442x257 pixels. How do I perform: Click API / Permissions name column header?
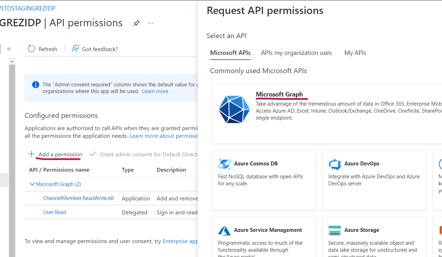pos(59,170)
